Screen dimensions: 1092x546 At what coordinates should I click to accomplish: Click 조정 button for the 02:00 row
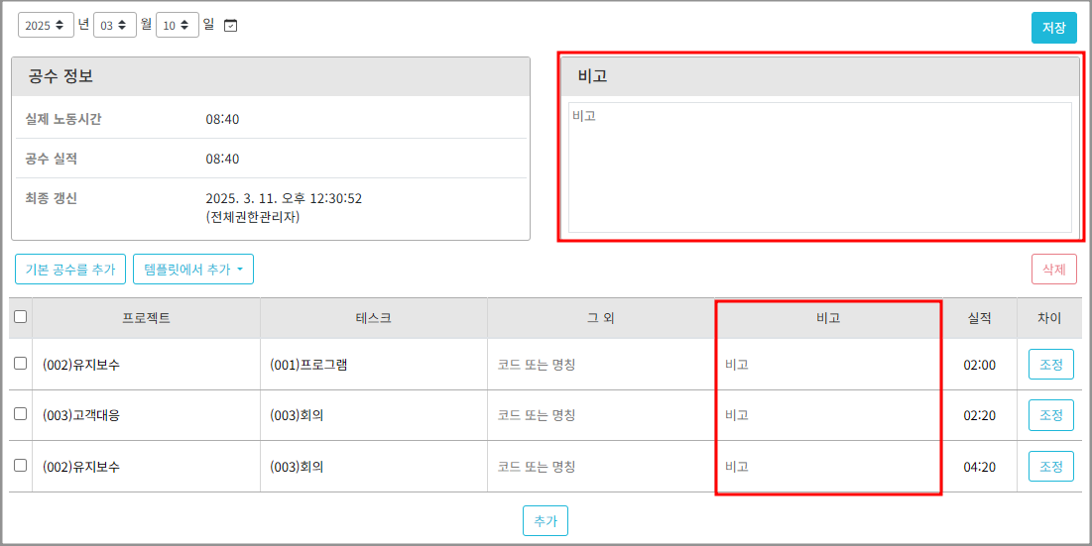1050,365
